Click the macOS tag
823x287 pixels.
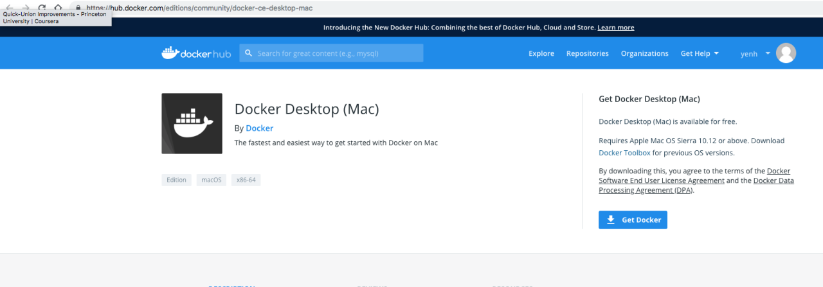pyautogui.click(x=211, y=180)
